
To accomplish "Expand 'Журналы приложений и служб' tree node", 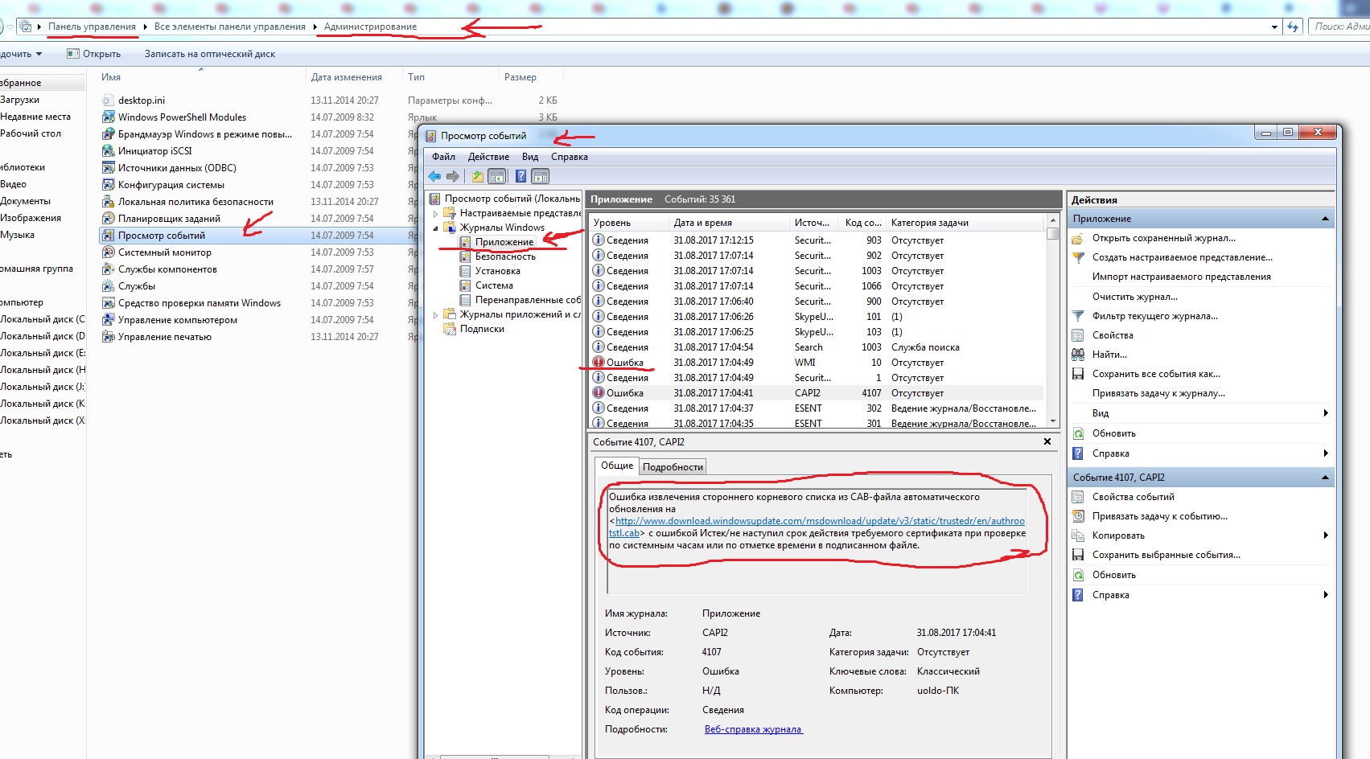I will pyautogui.click(x=436, y=315).
